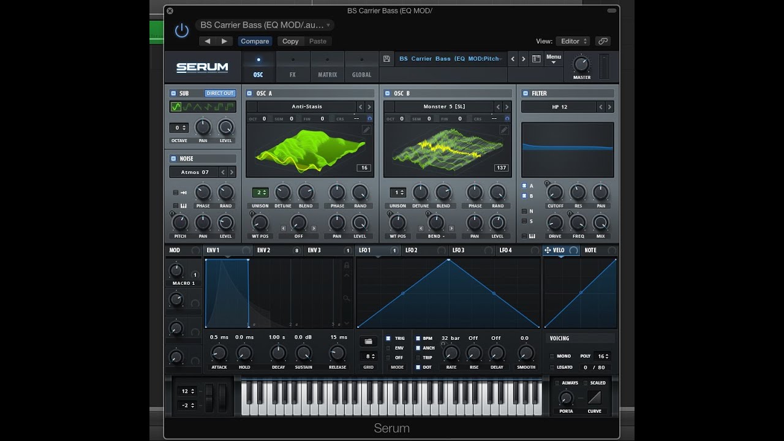784x441 pixels.
Task: Select the sine waveform for the SUB oscillator
Action: coord(176,107)
